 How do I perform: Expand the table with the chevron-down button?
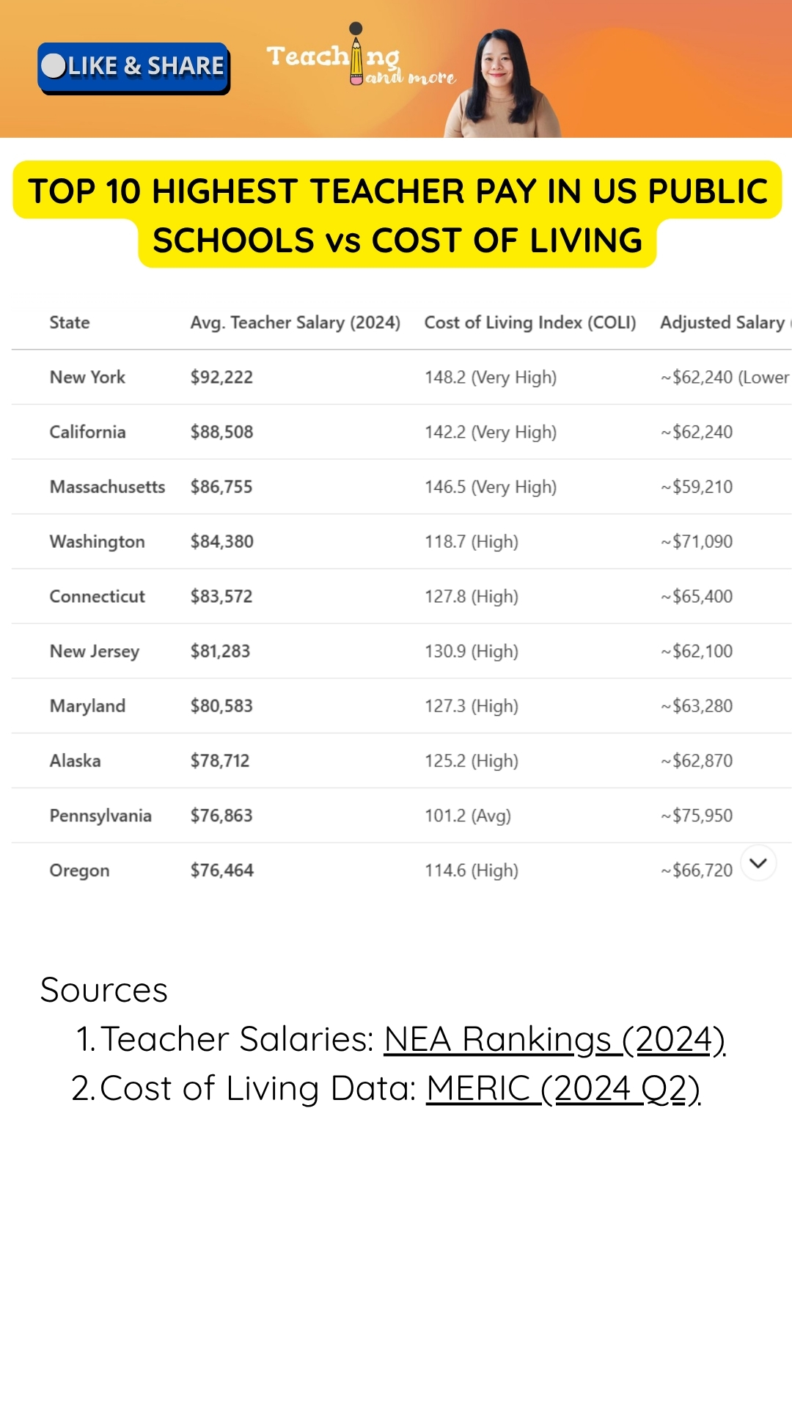click(x=758, y=863)
